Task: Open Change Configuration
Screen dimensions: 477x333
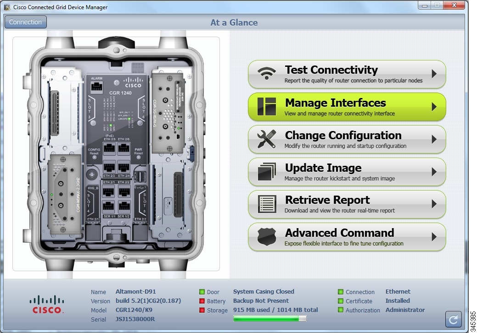Action: pos(347,139)
